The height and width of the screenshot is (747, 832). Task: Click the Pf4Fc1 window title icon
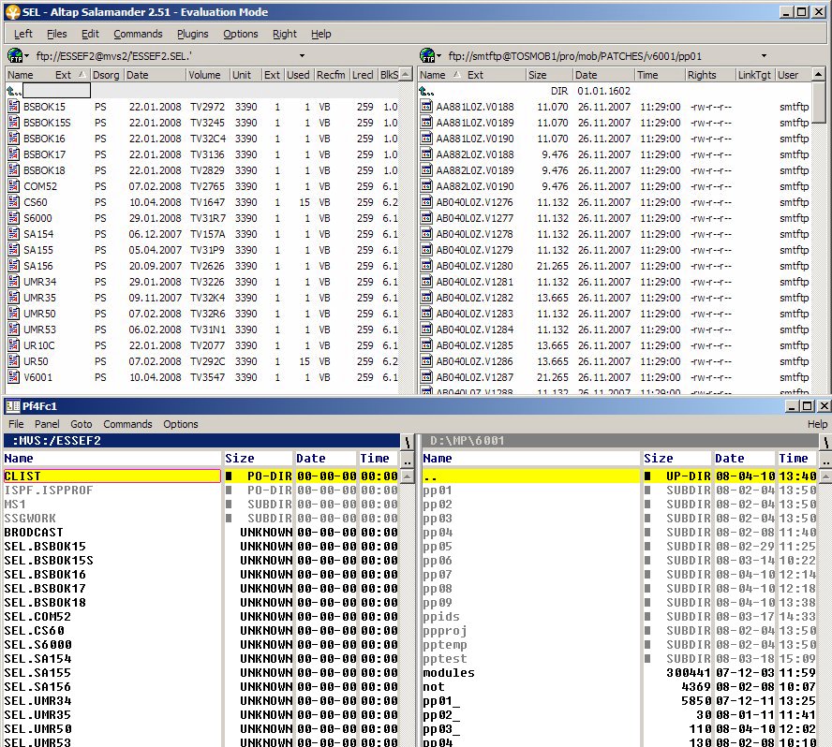pyautogui.click(x=12, y=406)
